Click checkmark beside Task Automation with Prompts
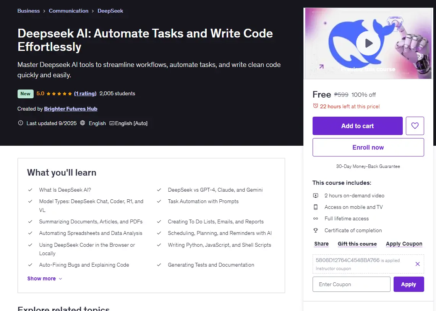The image size is (436, 311). 159,201
